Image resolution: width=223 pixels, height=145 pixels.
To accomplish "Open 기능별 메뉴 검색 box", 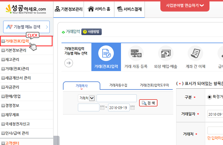I will [26, 27].
